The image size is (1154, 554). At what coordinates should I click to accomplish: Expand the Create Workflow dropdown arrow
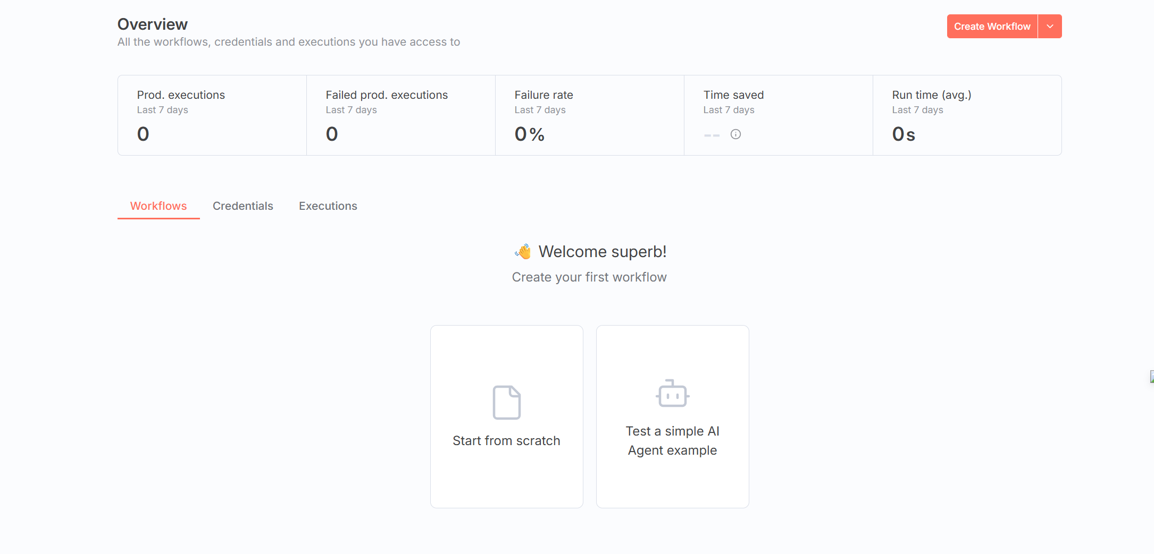click(x=1050, y=27)
